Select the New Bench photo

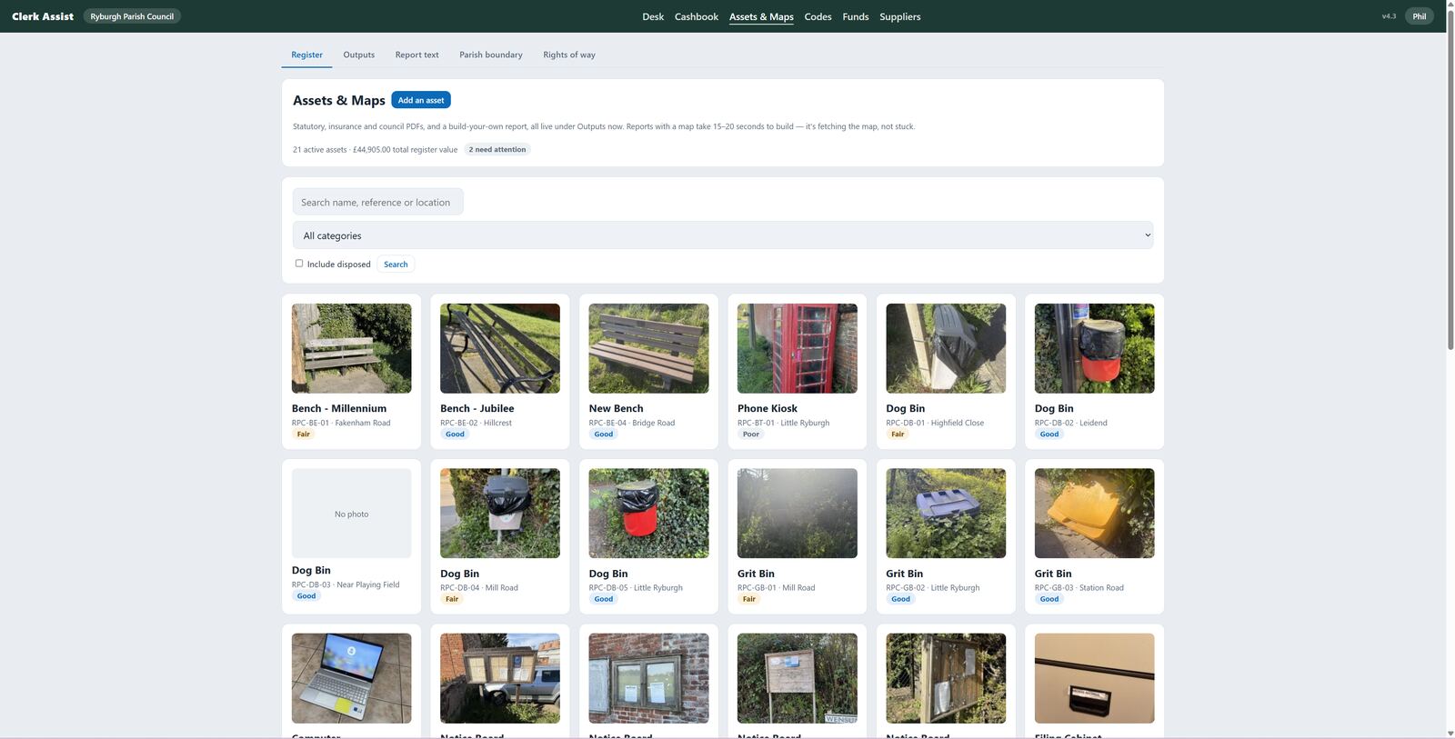coord(648,348)
